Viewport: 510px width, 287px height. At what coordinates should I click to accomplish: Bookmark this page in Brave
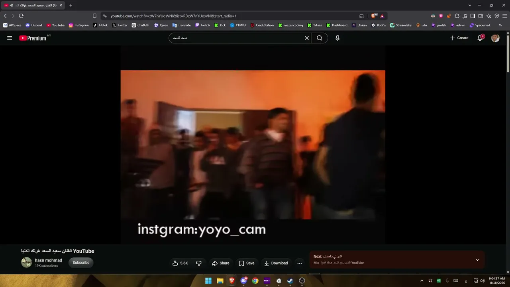94,16
